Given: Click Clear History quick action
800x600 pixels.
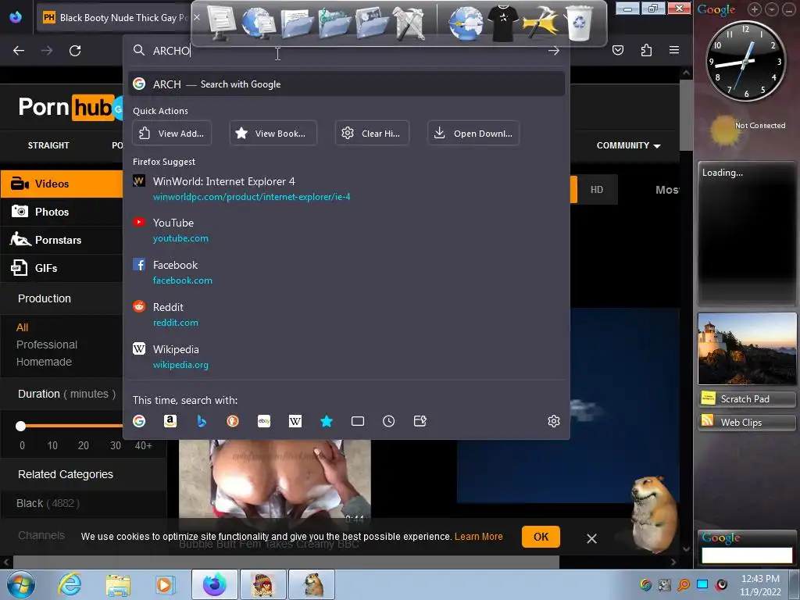Looking at the screenshot, I should coord(372,133).
